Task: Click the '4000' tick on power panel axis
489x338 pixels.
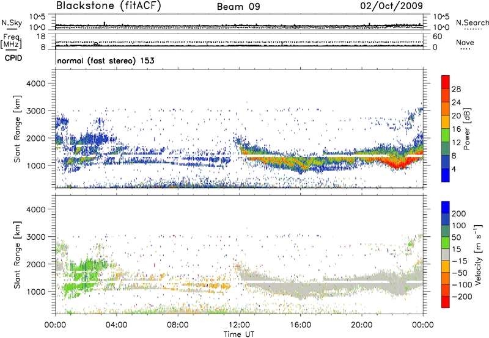Action: [35, 84]
